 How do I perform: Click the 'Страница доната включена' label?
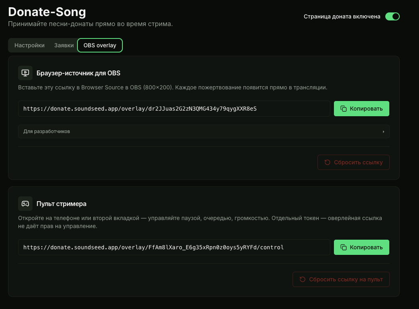[x=342, y=16]
